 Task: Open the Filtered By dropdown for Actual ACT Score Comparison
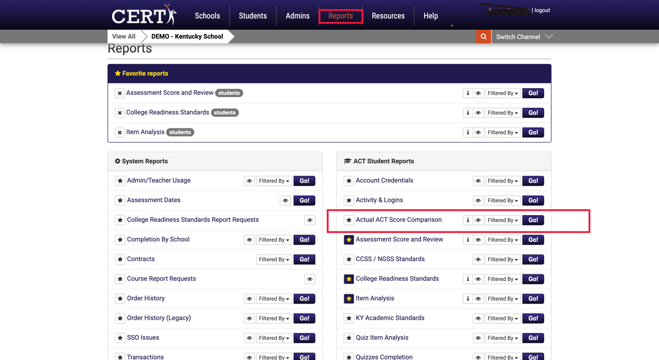click(x=502, y=220)
